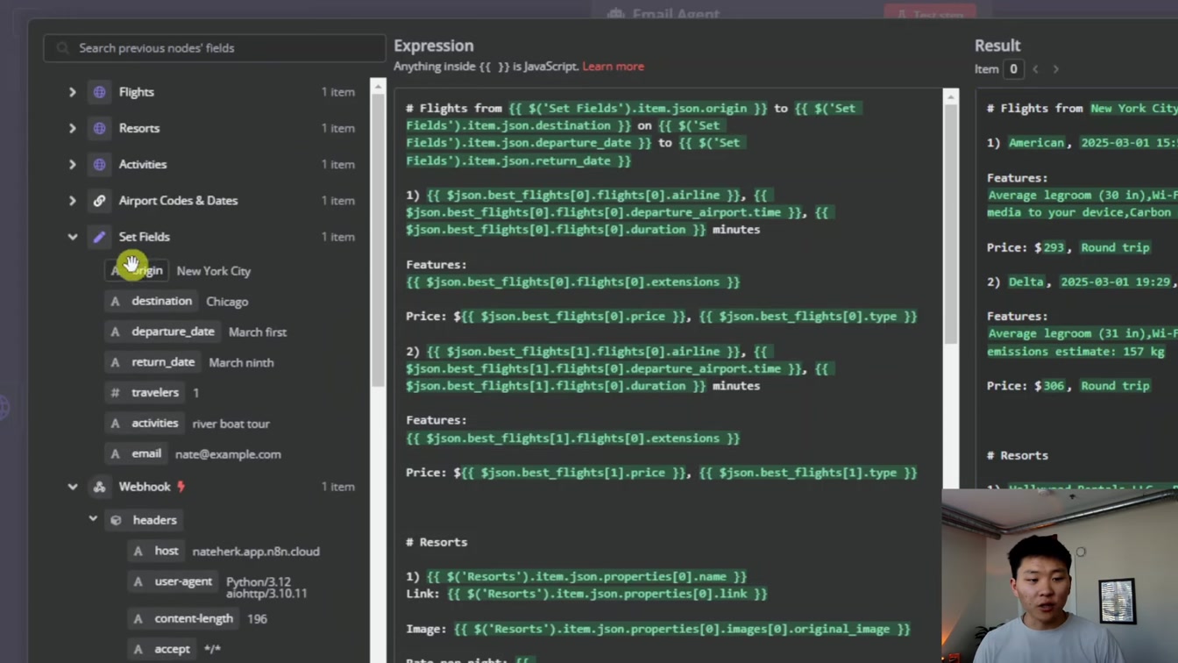Click the value 'Chicago'

point(227,302)
